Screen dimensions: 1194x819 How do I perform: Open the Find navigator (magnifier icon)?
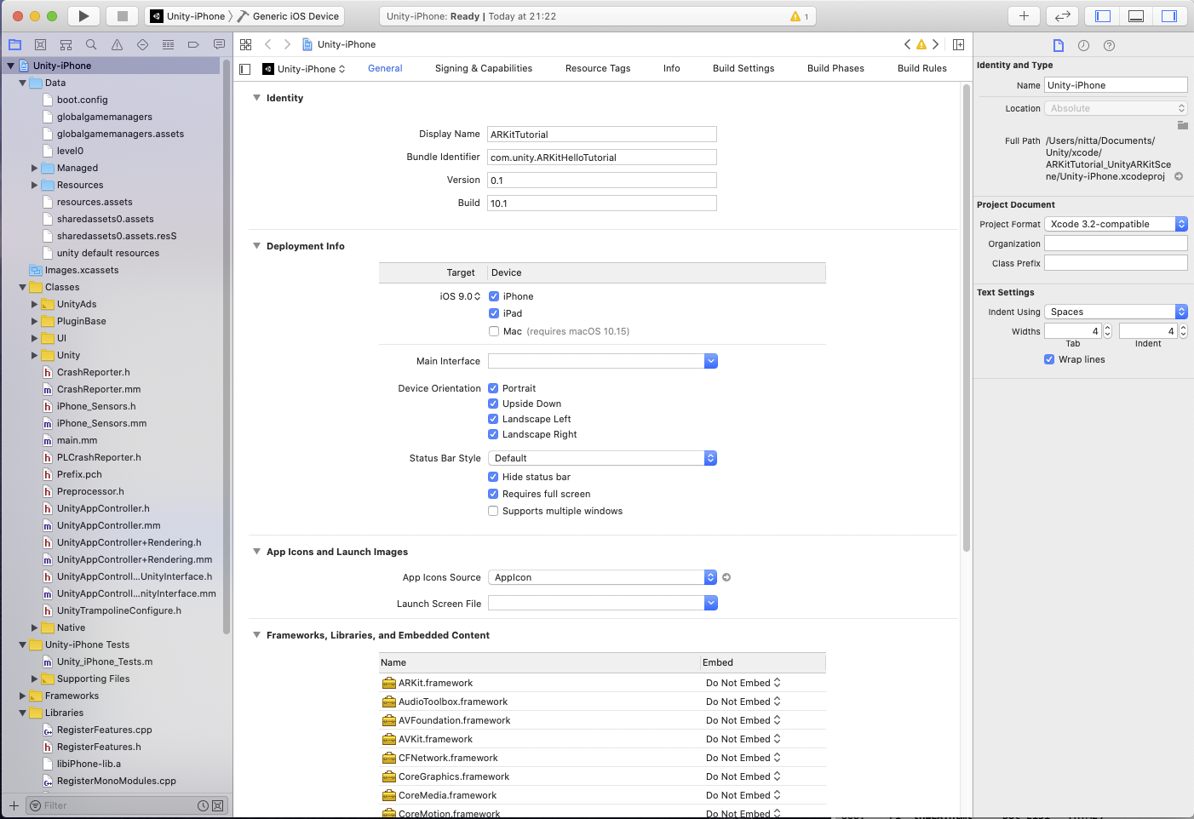(x=91, y=44)
